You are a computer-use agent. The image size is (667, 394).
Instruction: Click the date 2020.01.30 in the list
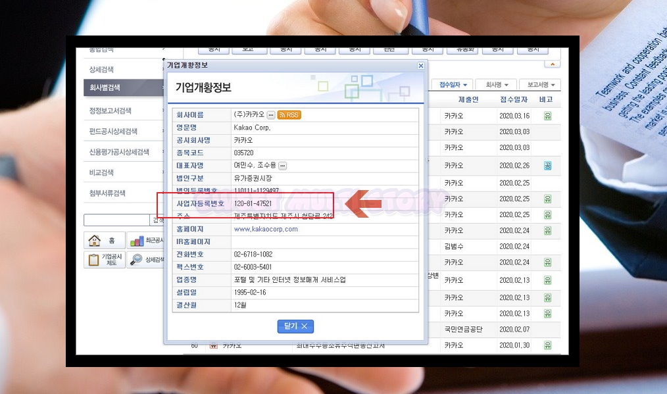[514, 345]
